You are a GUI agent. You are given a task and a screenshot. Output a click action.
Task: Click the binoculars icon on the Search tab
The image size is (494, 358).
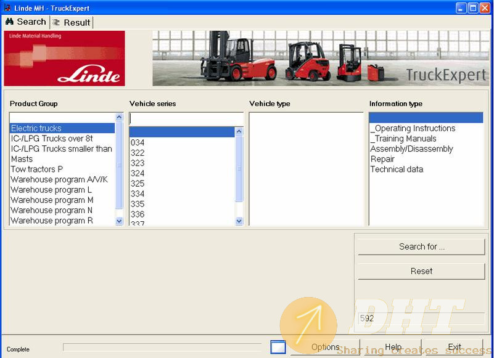coord(9,22)
